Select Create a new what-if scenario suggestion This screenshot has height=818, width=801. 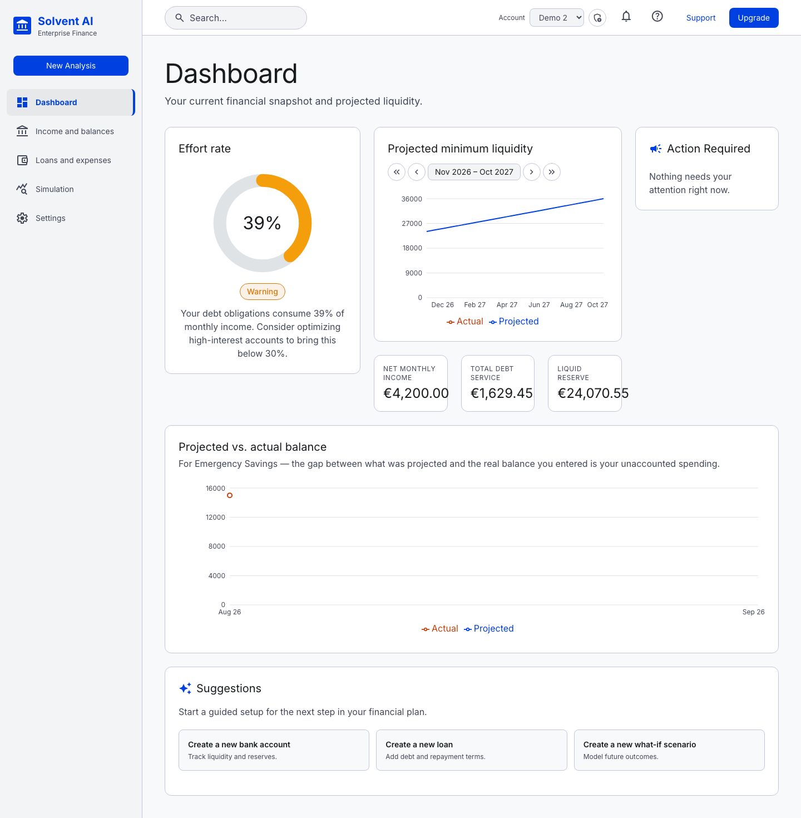click(669, 750)
